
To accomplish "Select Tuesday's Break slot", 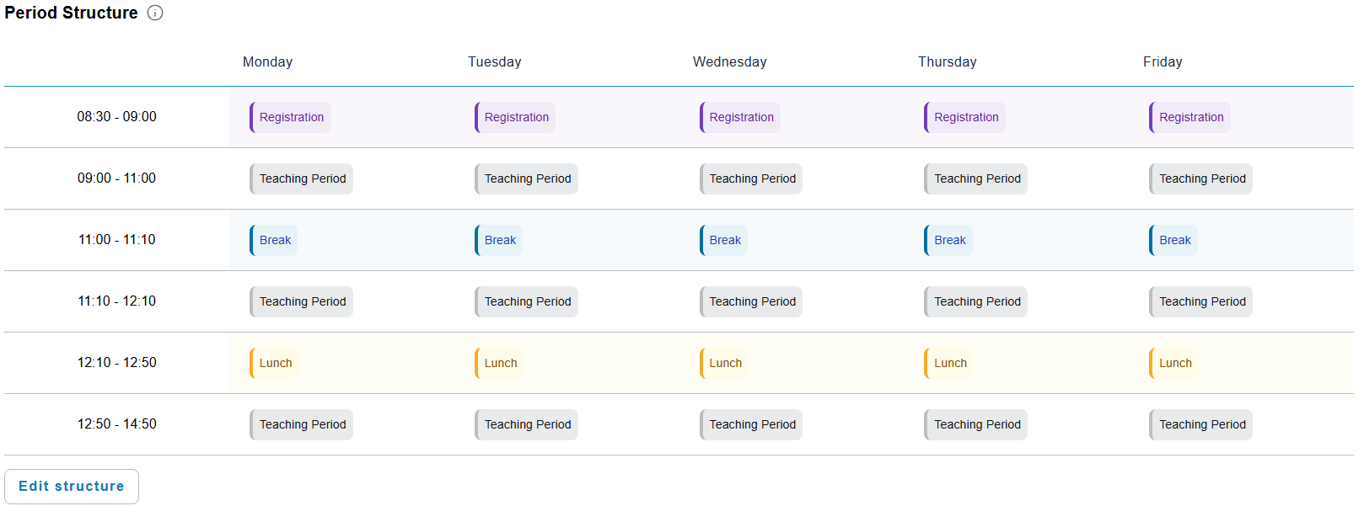I will pyautogui.click(x=498, y=240).
